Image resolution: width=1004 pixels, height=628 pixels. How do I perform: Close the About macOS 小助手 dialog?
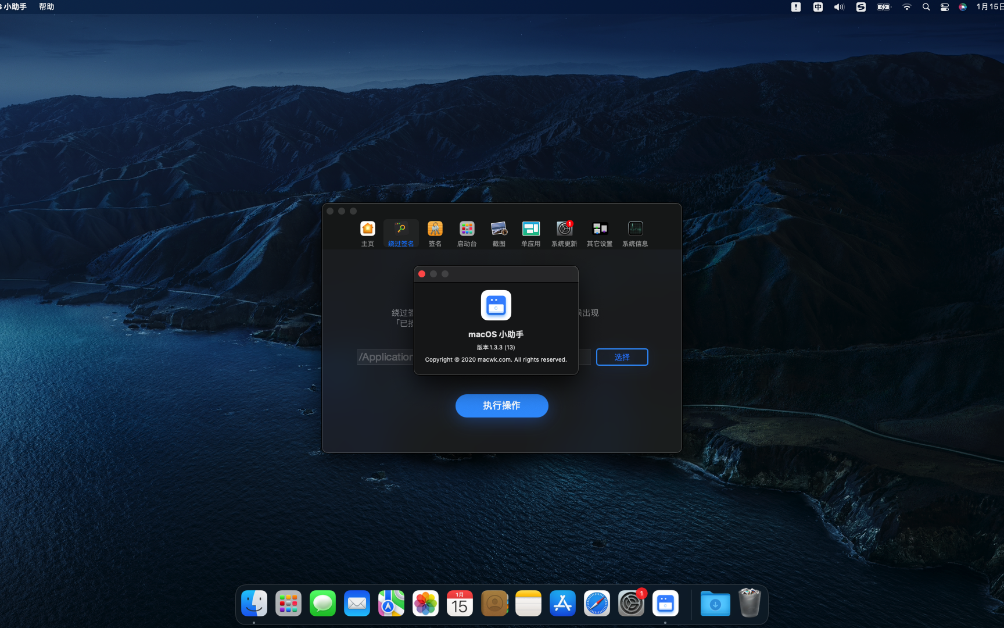[x=422, y=274]
